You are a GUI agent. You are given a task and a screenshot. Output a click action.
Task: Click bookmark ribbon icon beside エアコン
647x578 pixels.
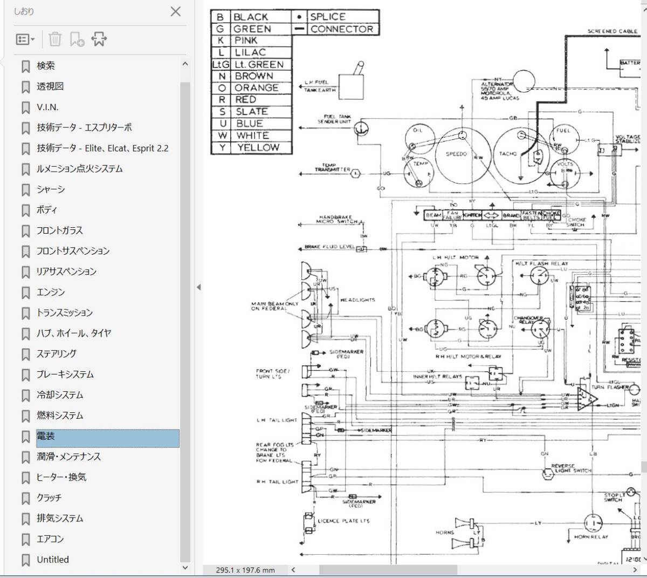coord(25,540)
